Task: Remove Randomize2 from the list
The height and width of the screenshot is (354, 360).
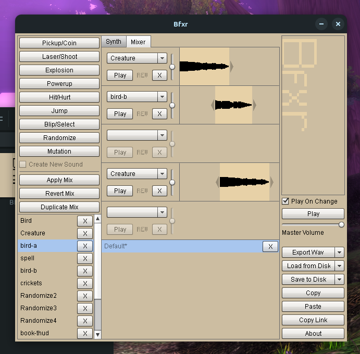Action: 85,296
